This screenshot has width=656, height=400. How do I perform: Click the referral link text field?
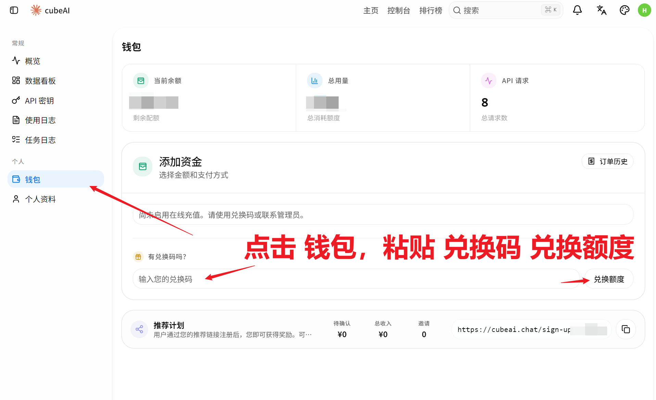point(531,330)
